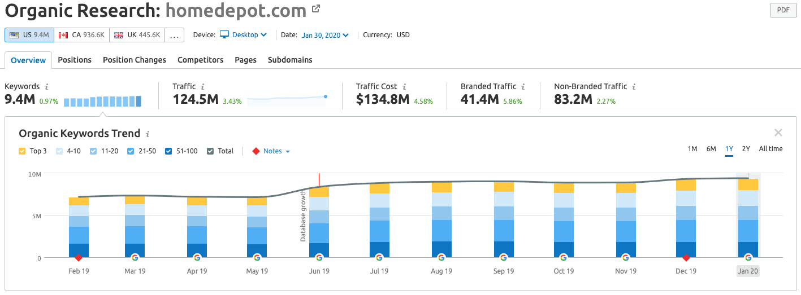Select the UK 445.6K database
Image resolution: width=801 pixels, height=295 pixels.
pyautogui.click(x=137, y=35)
